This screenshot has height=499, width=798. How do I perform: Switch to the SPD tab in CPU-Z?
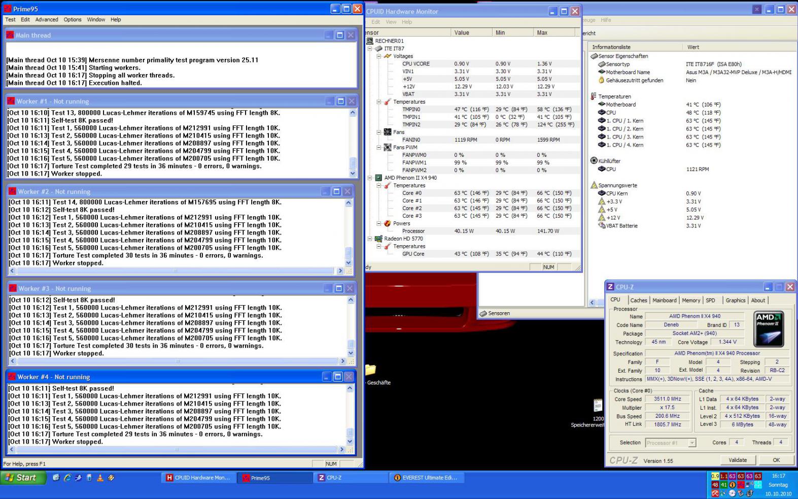pyautogui.click(x=710, y=300)
